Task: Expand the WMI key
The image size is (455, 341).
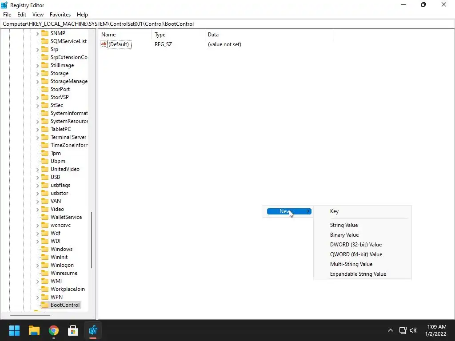Action: [37, 281]
